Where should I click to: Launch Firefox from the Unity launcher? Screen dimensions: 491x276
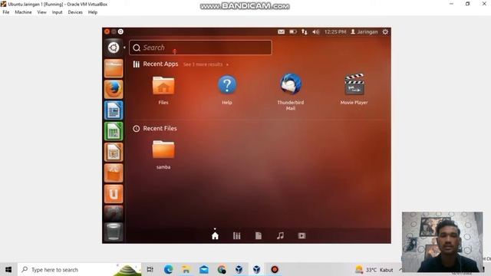click(114, 89)
